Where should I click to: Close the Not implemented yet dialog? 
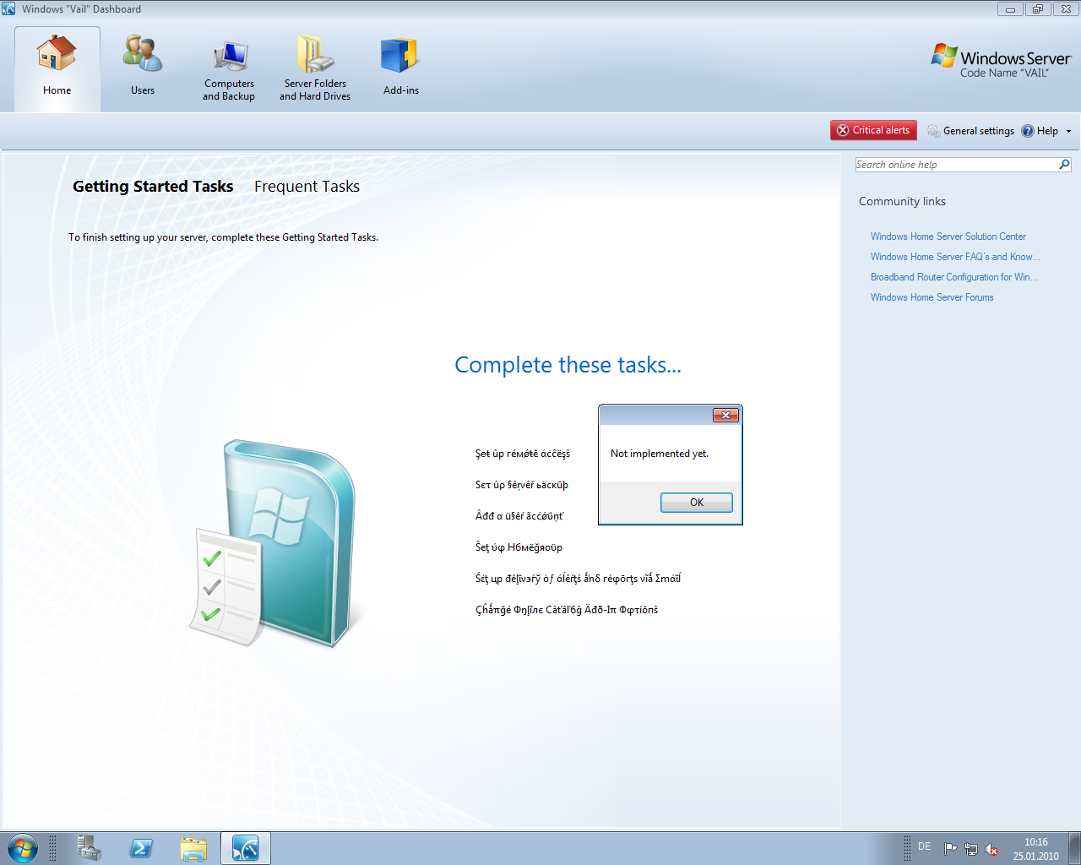(x=726, y=415)
